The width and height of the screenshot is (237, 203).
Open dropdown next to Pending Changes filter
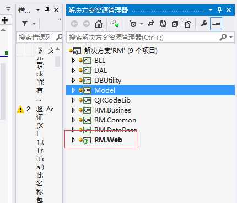(142, 24)
